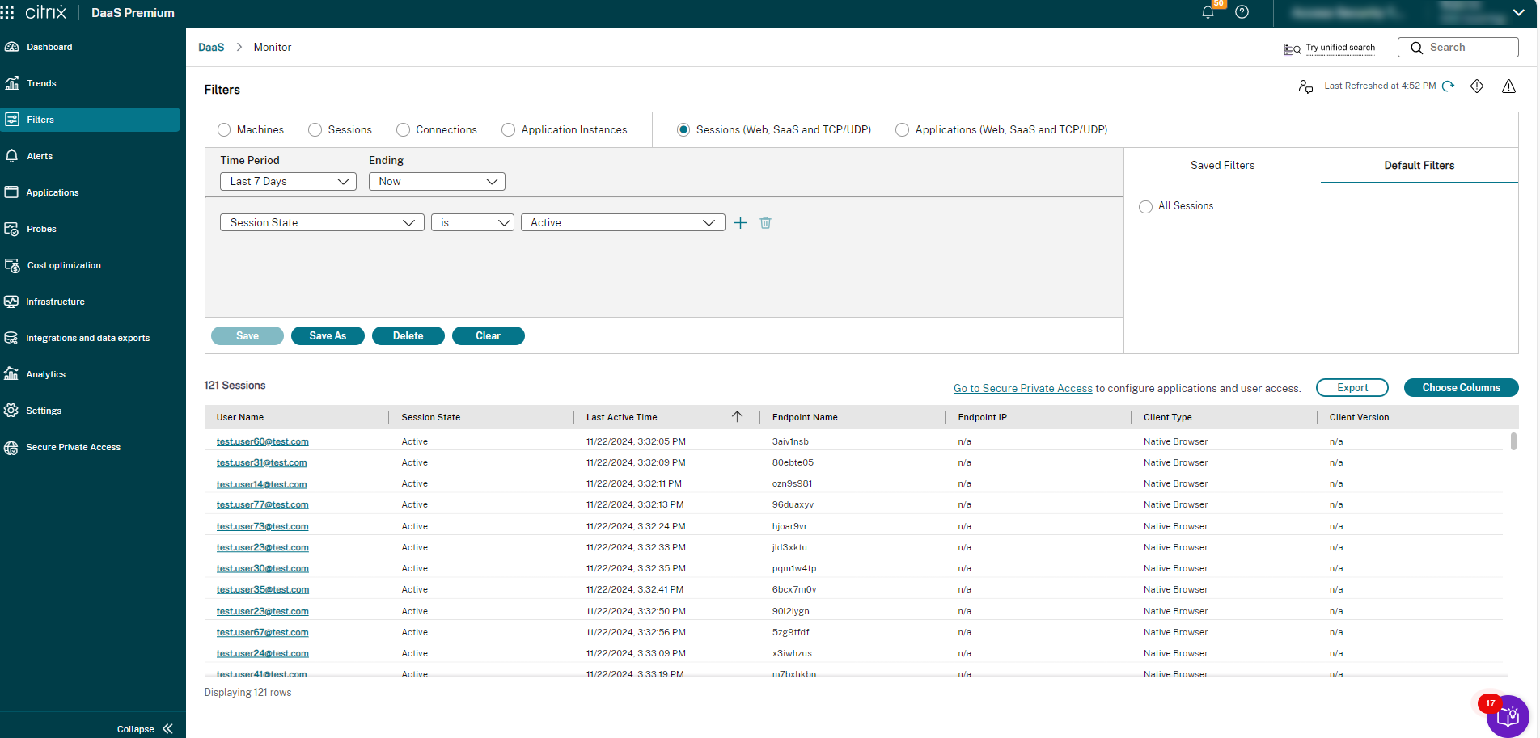Open Trends in the sidebar
Image resolution: width=1540 pixels, height=738 pixels.
pyautogui.click(x=41, y=83)
